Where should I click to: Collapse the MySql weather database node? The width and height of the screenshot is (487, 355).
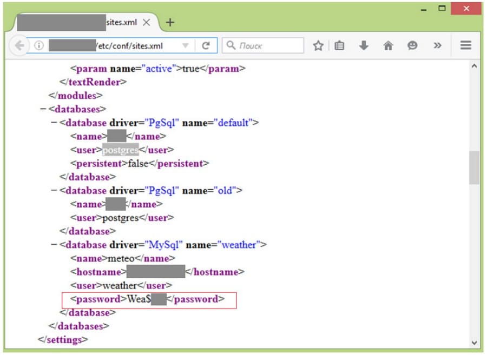pyautogui.click(x=54, y=245)
